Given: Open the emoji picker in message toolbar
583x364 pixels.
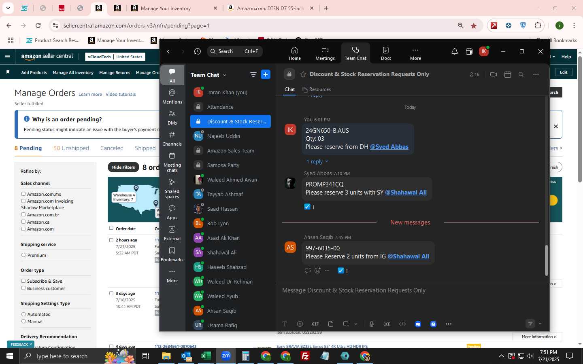Looking at the screenshot, I should pos(300,324).
